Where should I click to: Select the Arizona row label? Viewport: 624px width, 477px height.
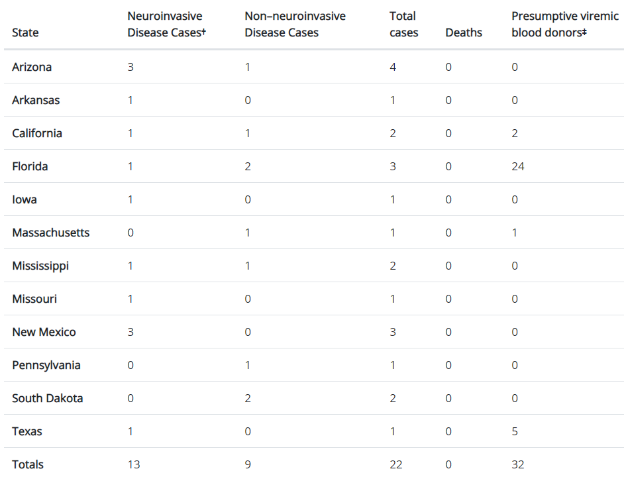point(32,67)
